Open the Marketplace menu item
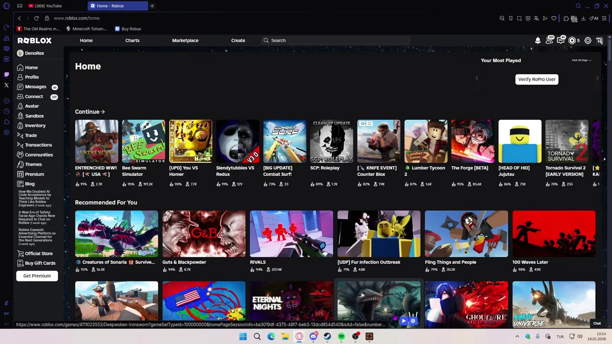Screen dimensions: 612x344 pos(185,41)
